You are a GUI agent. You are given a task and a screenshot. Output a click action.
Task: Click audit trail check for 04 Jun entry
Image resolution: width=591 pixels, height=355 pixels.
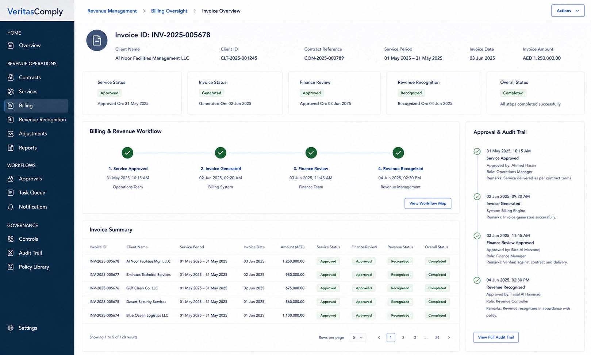pos(477,280)
